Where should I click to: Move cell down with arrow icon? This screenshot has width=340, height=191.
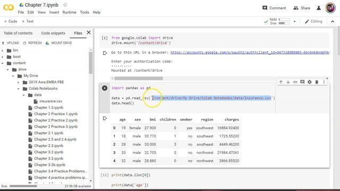(x=288, y=82)
